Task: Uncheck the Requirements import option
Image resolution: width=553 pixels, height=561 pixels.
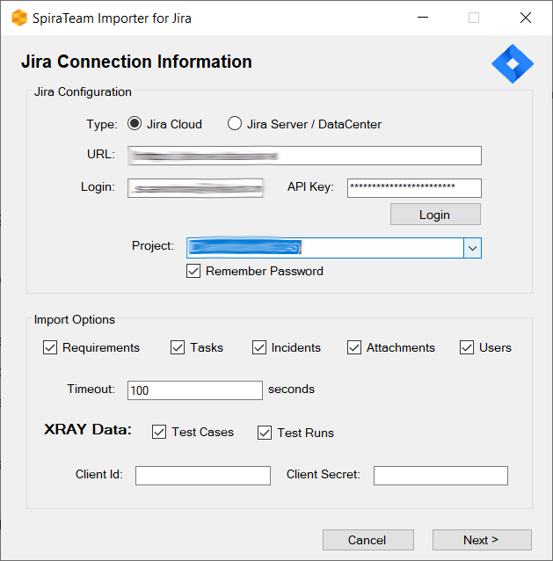Action: 50,347
